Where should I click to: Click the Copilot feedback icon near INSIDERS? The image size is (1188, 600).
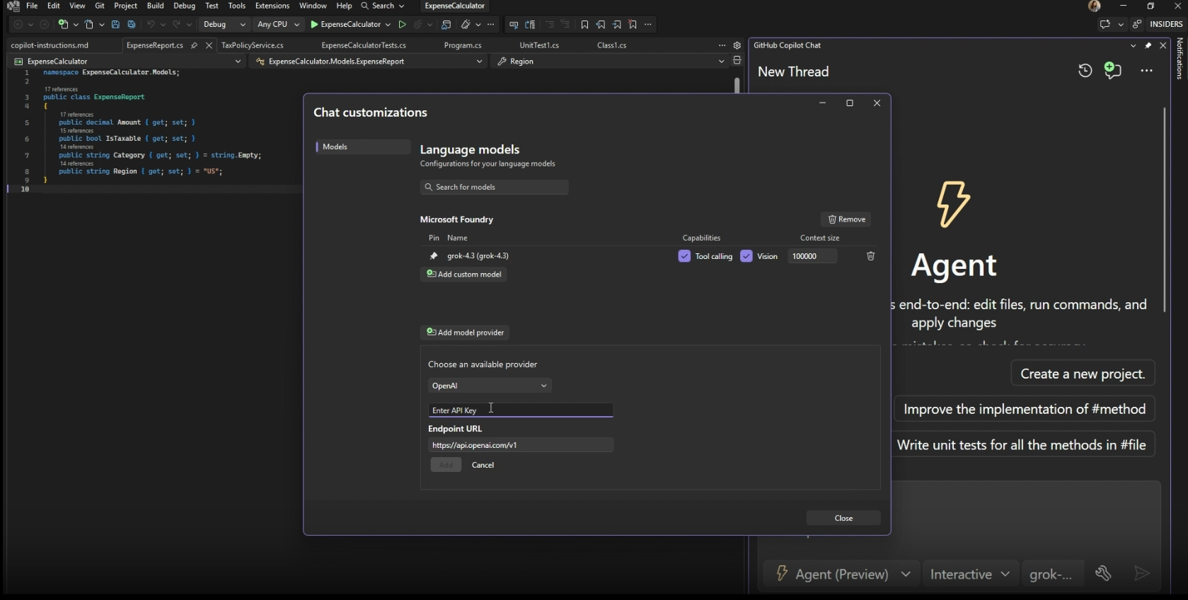pyautogui.click(x=1105, y=24)
